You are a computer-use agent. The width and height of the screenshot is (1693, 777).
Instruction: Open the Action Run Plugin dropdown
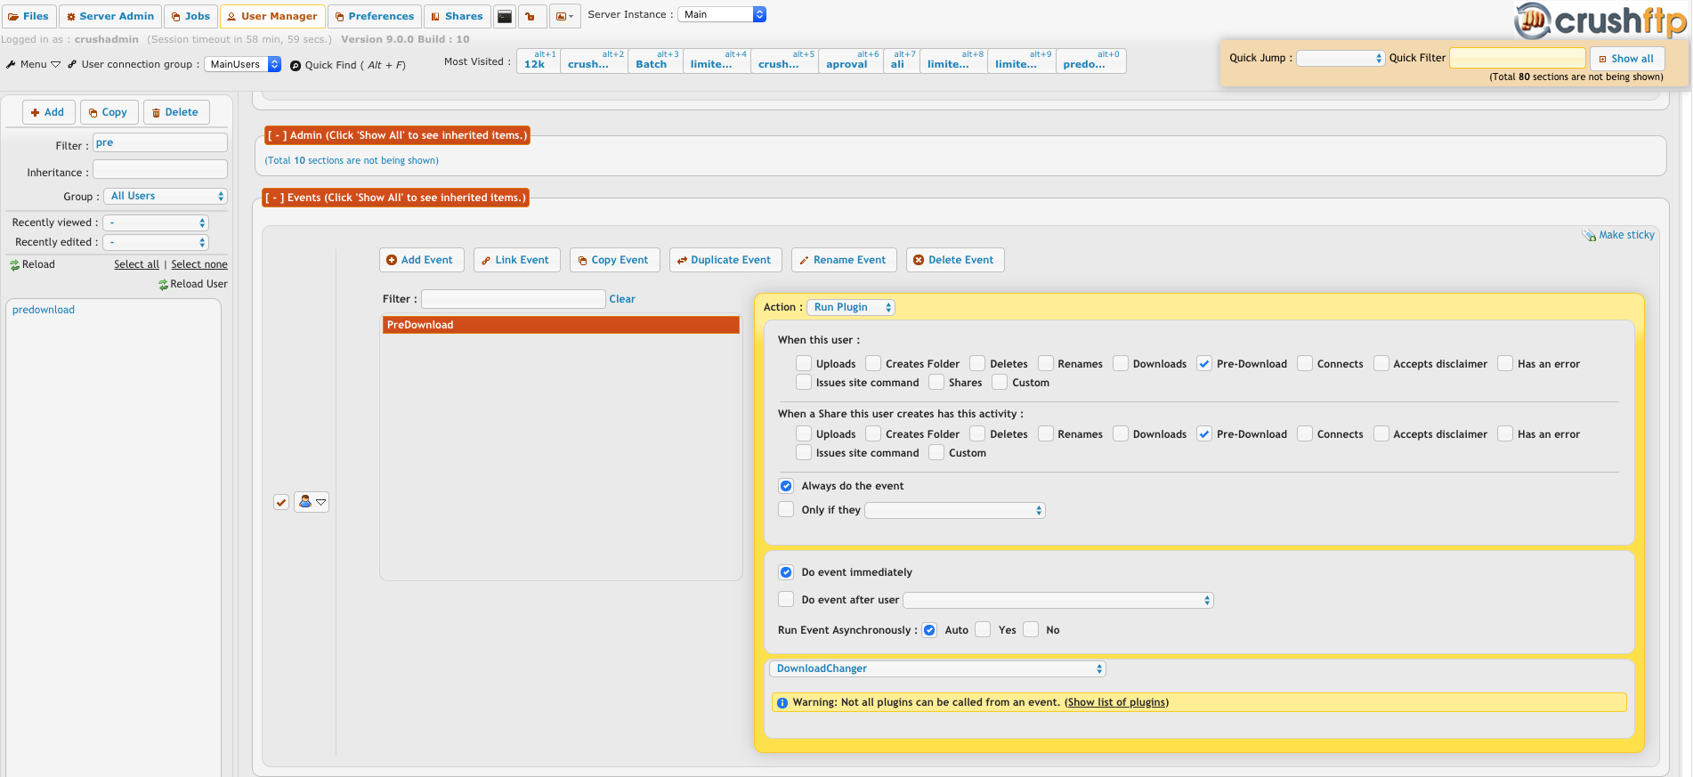(x=851, y=307)
